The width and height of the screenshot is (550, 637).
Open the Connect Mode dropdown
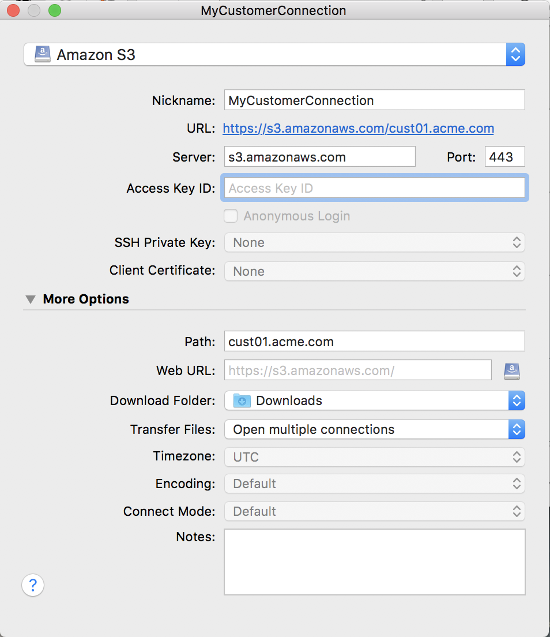(374, 511)
